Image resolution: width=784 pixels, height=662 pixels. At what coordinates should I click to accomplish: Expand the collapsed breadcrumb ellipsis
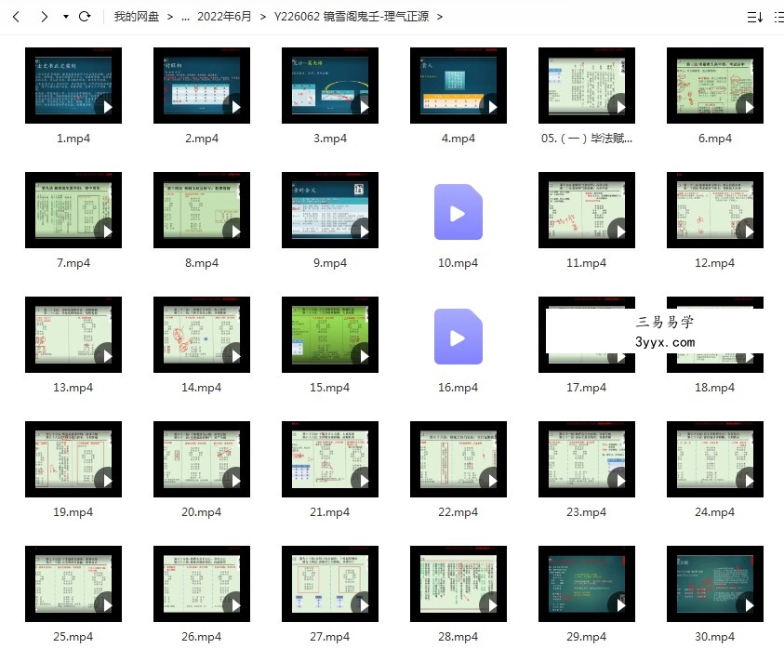pyautogui.click(x=185, y=17)
